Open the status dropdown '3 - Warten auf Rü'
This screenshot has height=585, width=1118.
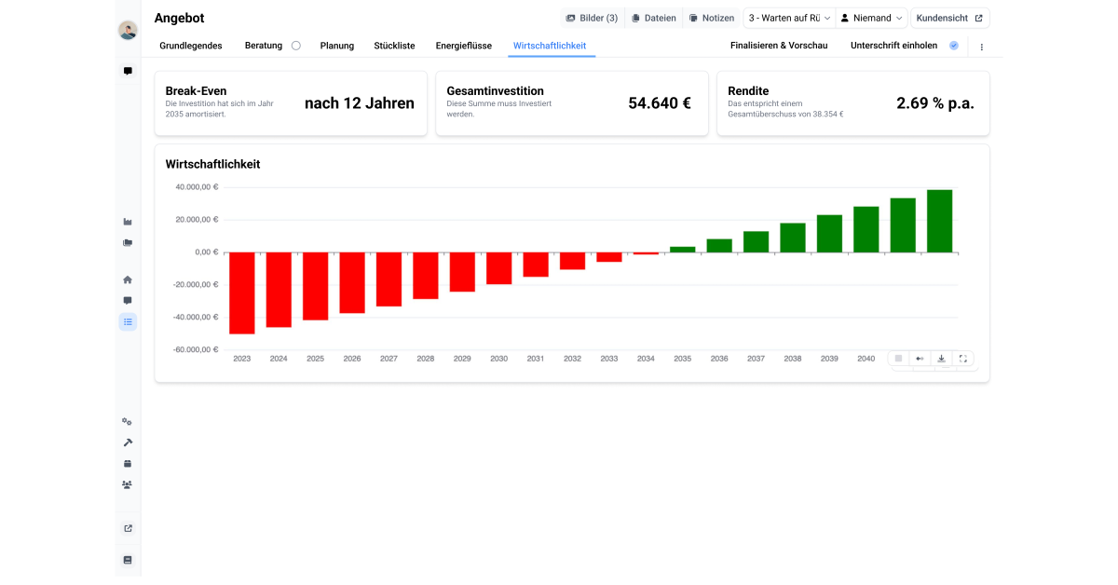click(787, 18)
